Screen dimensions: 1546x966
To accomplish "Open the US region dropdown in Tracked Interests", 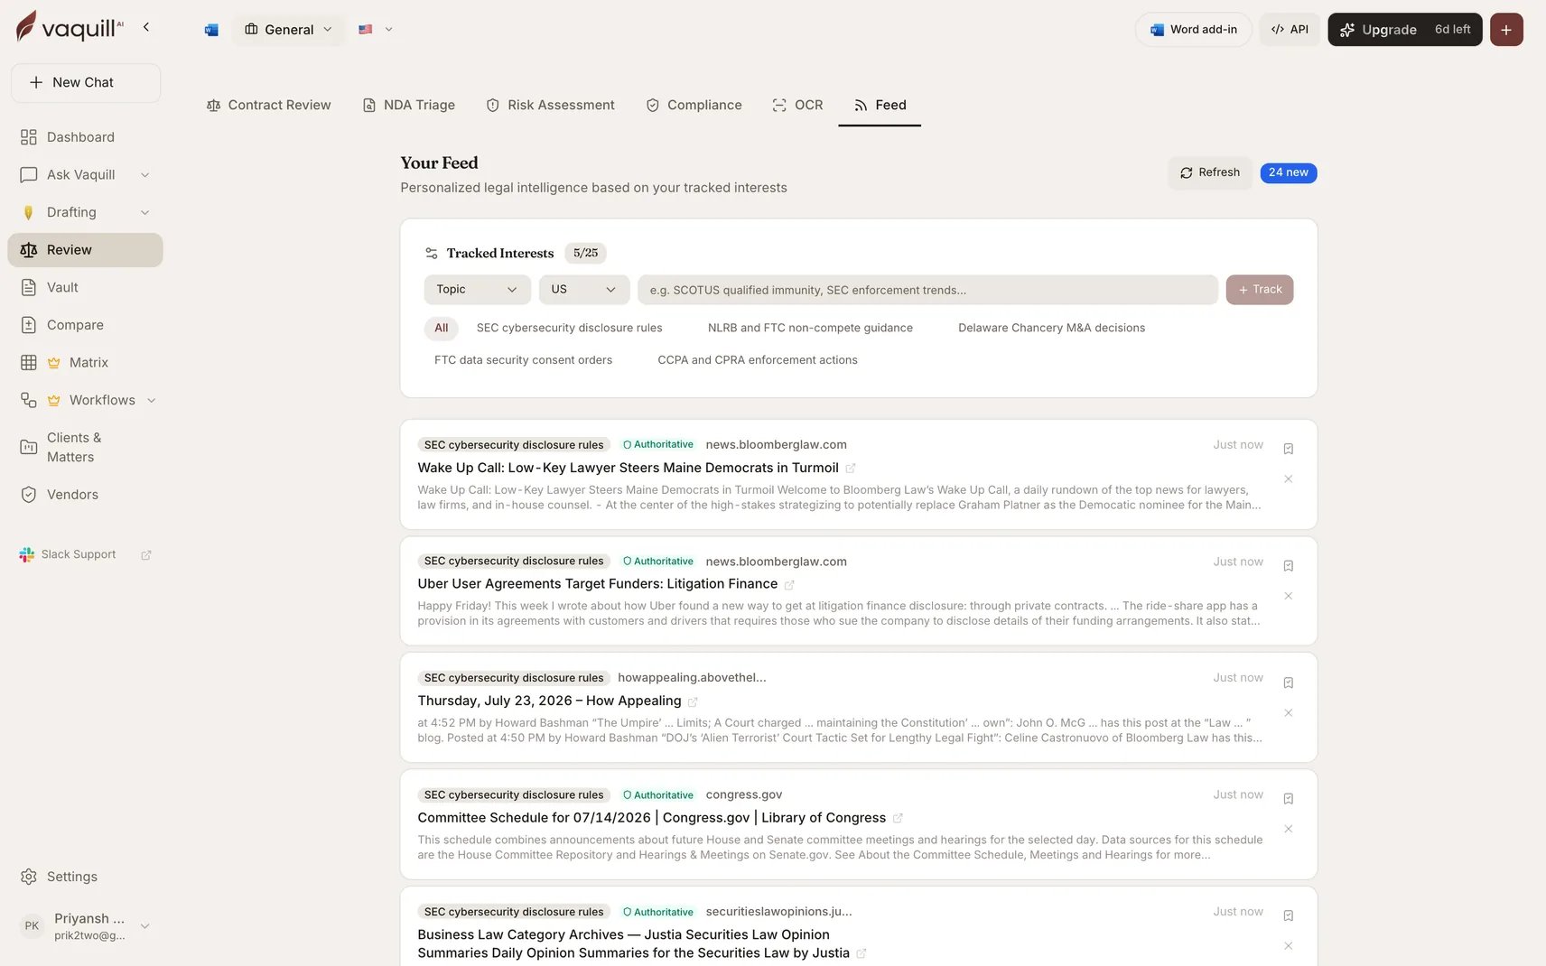I will coord(583,290).
